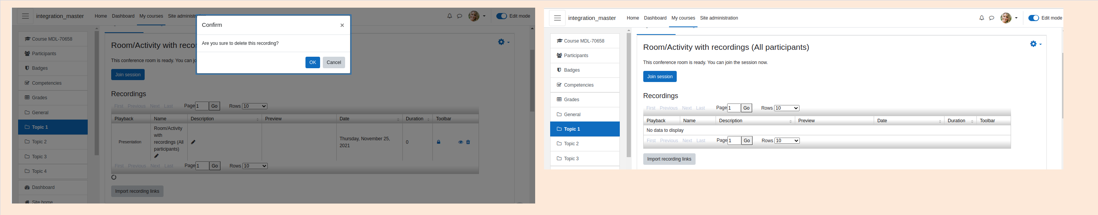Image resolution: width=1098 pixels, height=215 pixels.
Task: Open Participants in the left screenshot sidebar
Action: 53,54
